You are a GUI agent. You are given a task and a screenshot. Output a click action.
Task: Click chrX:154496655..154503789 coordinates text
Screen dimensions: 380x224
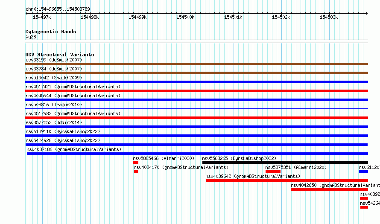click(x=58, y=9)
